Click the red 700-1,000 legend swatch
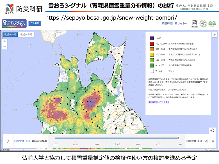The height and width of the screenshot is (164, 219). [x=152, y=44]
